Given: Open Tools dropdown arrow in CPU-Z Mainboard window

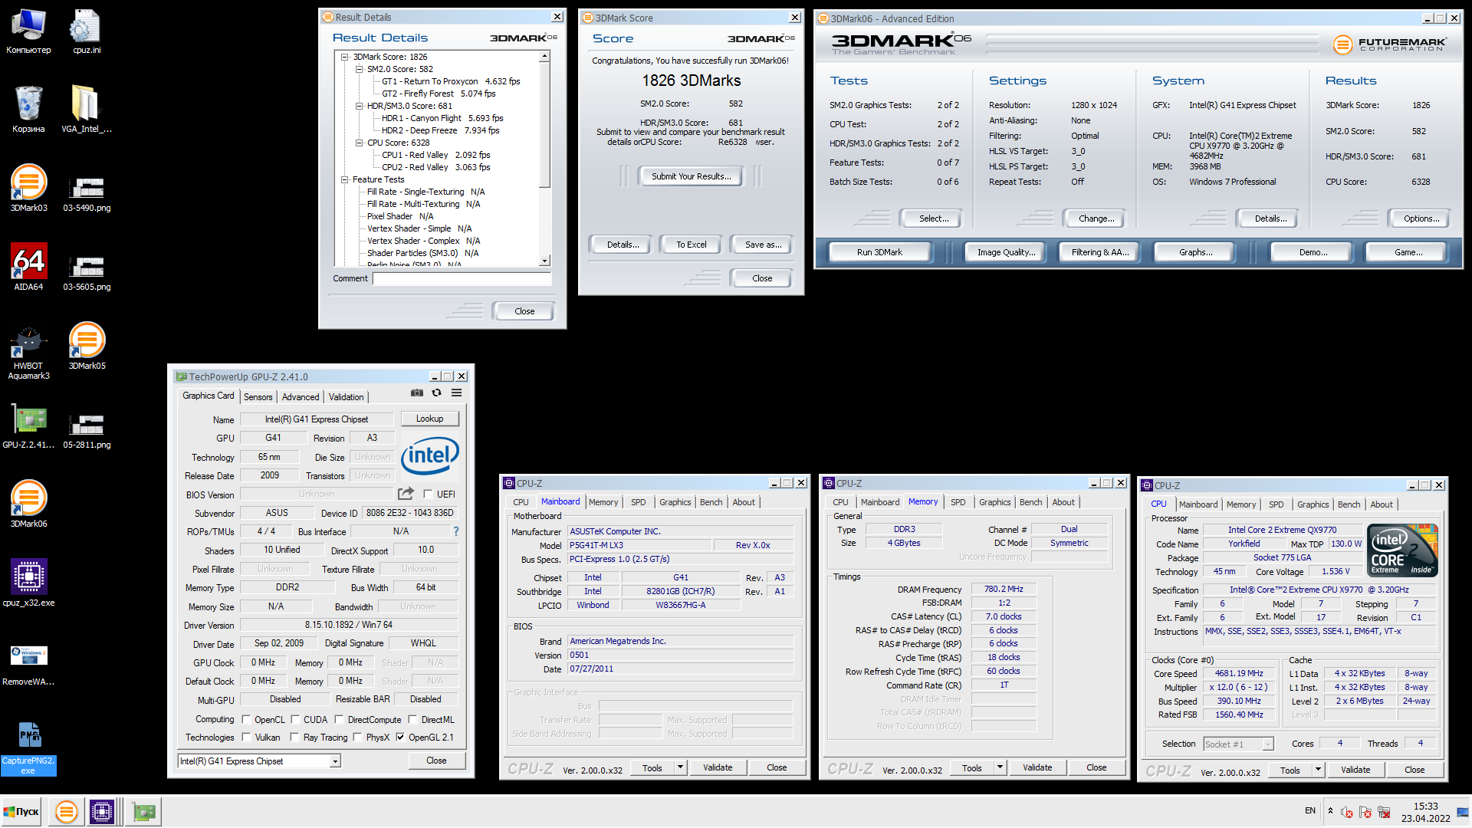Looking at the screenshot, I should click(680, 767).
